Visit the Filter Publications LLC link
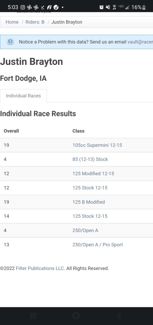The image size is (153, 325). [40, 268]
